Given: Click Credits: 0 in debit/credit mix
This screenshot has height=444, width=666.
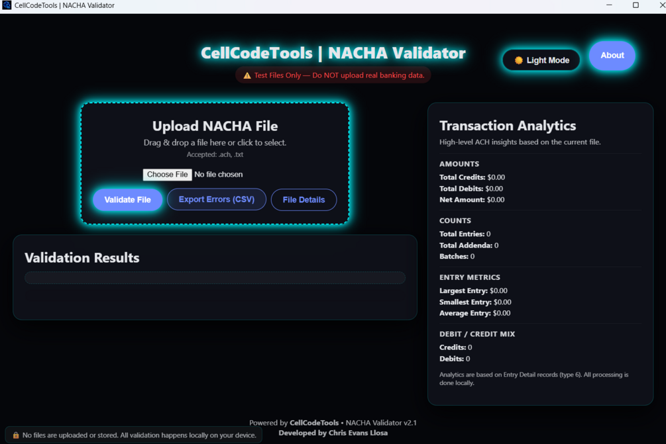Looking at the screenshot, I should 456,347.
